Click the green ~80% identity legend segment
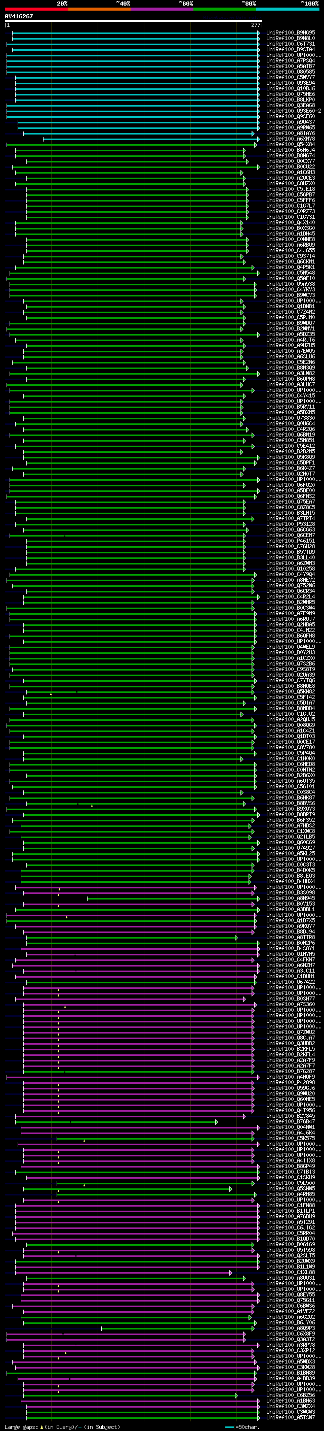 pos(225,9)
